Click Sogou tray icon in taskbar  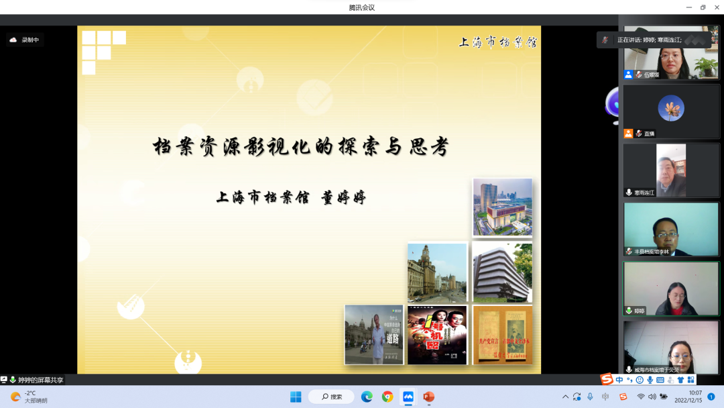point(623,397)
